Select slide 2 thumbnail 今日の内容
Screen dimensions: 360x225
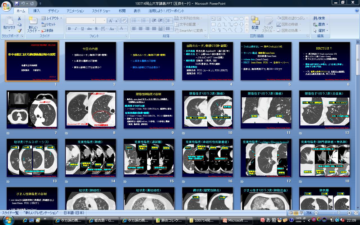click(91, 61)
